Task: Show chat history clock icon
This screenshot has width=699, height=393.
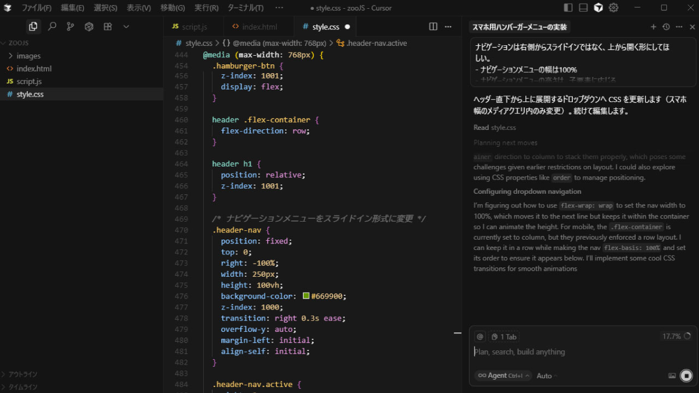Action: pos(666,27)
